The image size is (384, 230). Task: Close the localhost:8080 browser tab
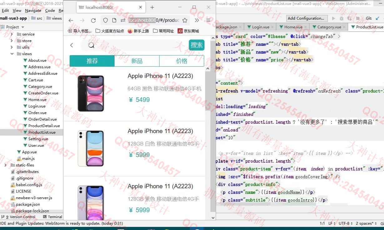point(140,7)
